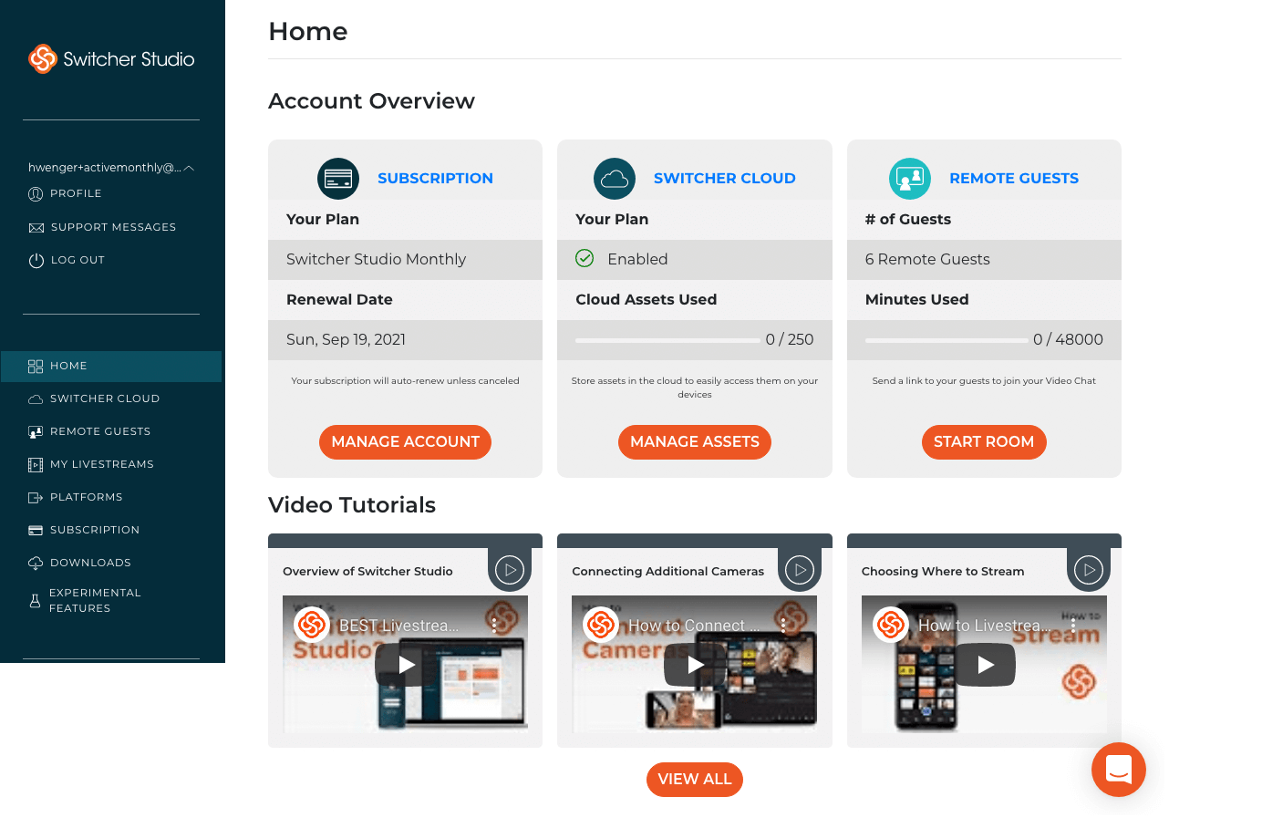Click the Remote Guests card icon
1262x828 pixels.
[x=909, y=179]
